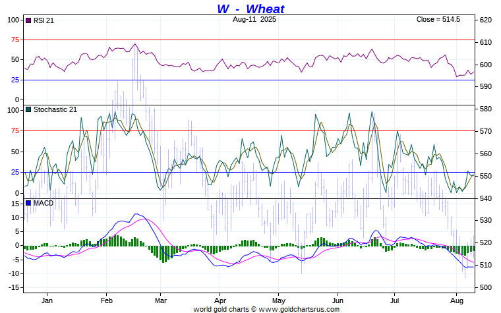This screenshot has height=313, width=501.
Task: Click the red 75 label on RSI axis
Action: point(15,40)
